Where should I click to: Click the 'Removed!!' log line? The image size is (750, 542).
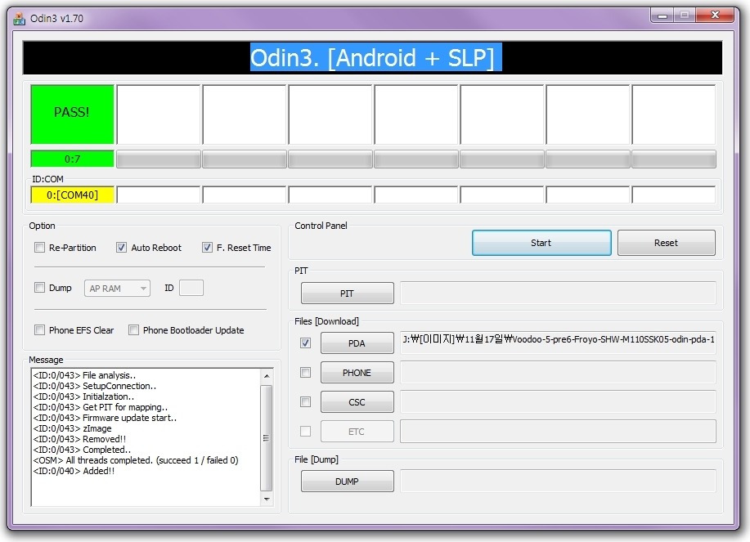click(80, 439)
